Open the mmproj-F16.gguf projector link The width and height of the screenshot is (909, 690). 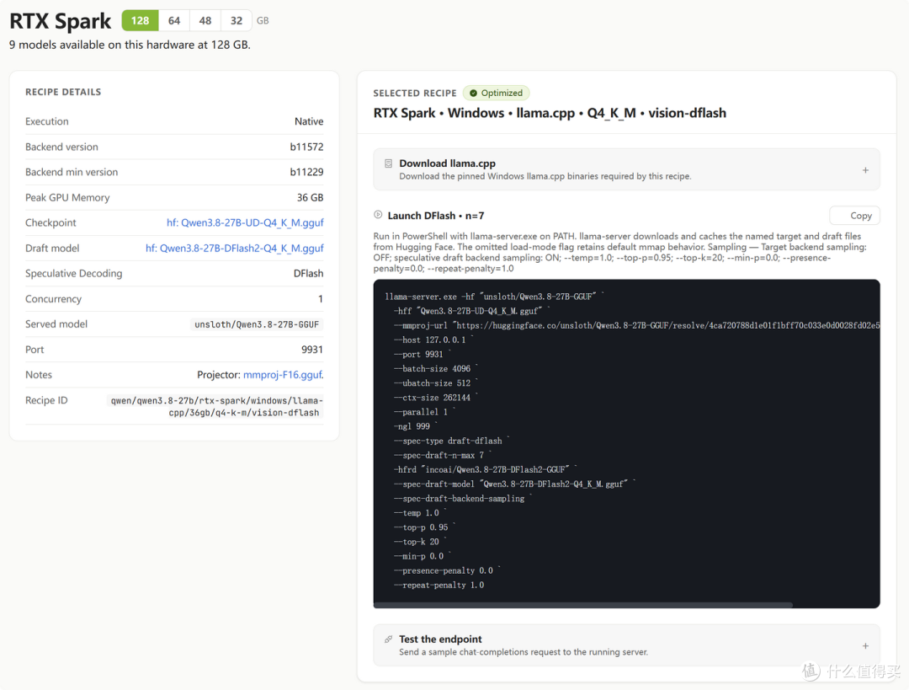pos(282,375)
